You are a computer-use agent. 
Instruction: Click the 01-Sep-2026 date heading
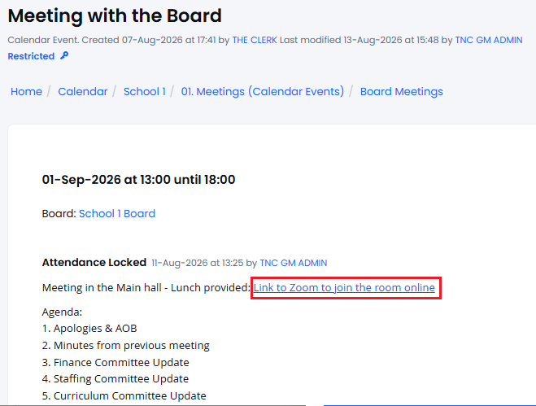point(138,180)
